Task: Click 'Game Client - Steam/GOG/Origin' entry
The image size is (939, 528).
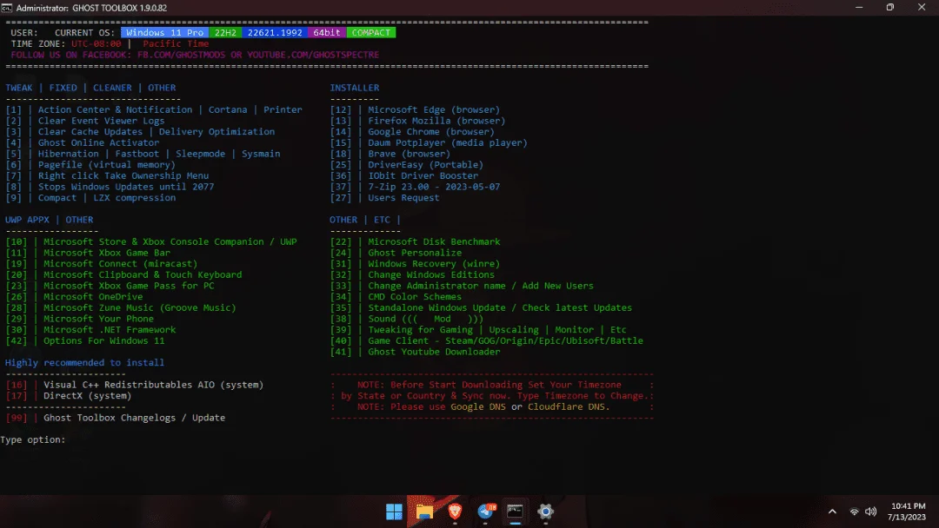Action: click(x=486, y=340)
